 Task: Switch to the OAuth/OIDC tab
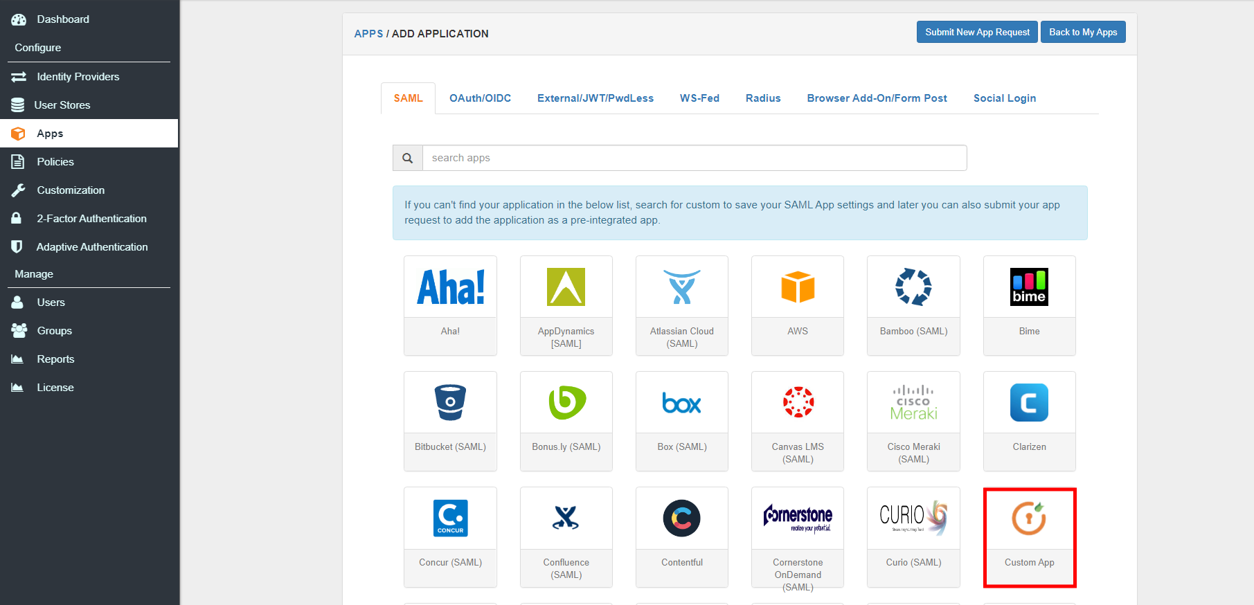pos(481,98)
